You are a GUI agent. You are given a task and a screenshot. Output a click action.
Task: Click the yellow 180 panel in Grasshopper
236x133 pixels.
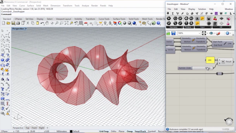click(210, 60)
